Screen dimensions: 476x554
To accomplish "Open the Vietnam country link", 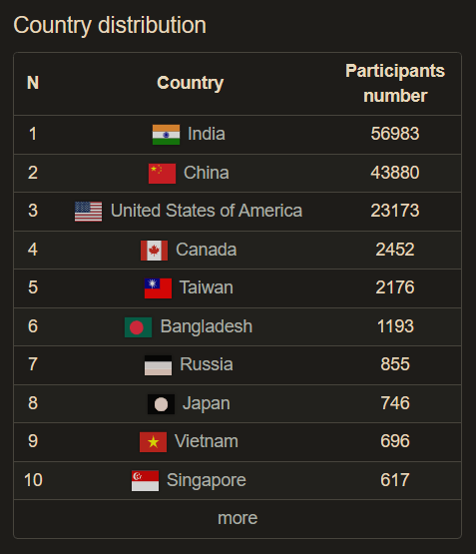I will click(207, 441).
